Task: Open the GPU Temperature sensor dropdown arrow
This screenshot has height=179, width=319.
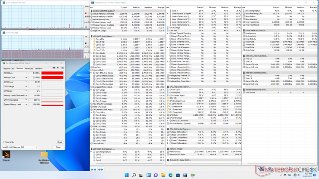Action: pyautogui.click(x=26, y=100)
